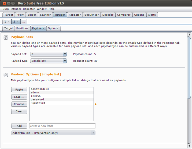Open a new attack tab with '...'
Image resolution: width=192 pixels, height=149 pixels.
pos(24,22)
